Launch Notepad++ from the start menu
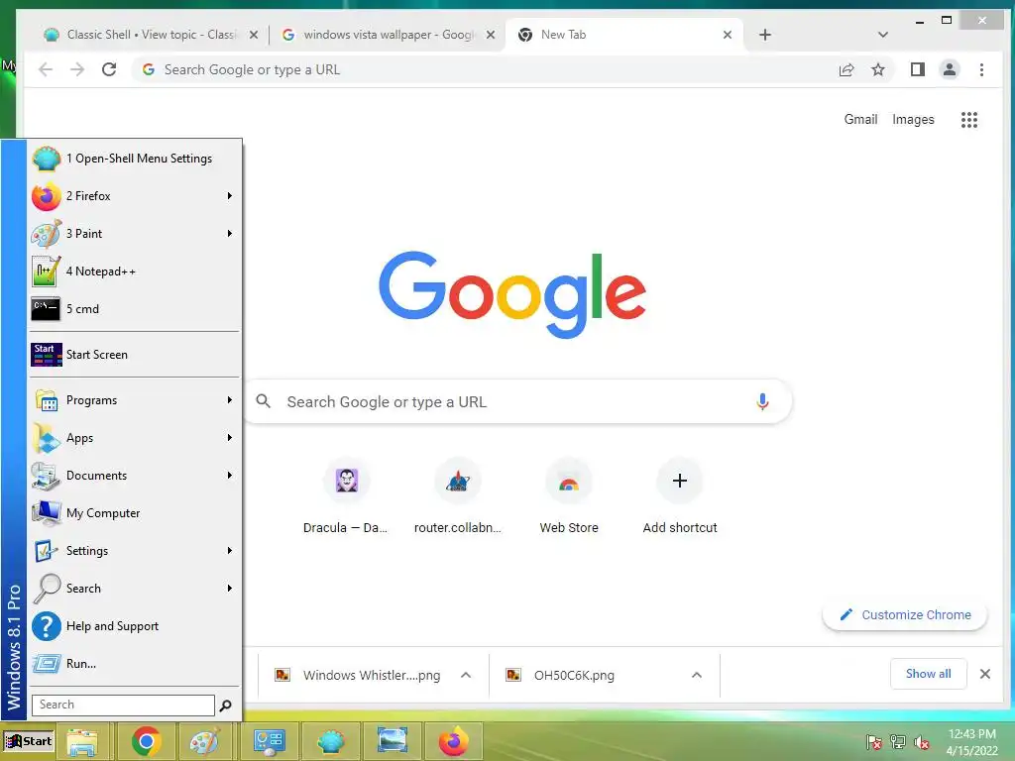The width and height of the screenshot is (1015, 761). point(135,272)
